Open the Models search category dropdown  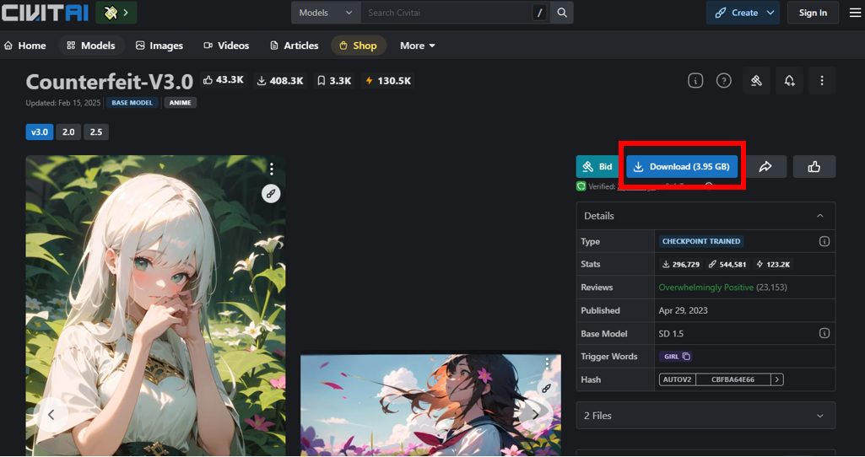326,13
